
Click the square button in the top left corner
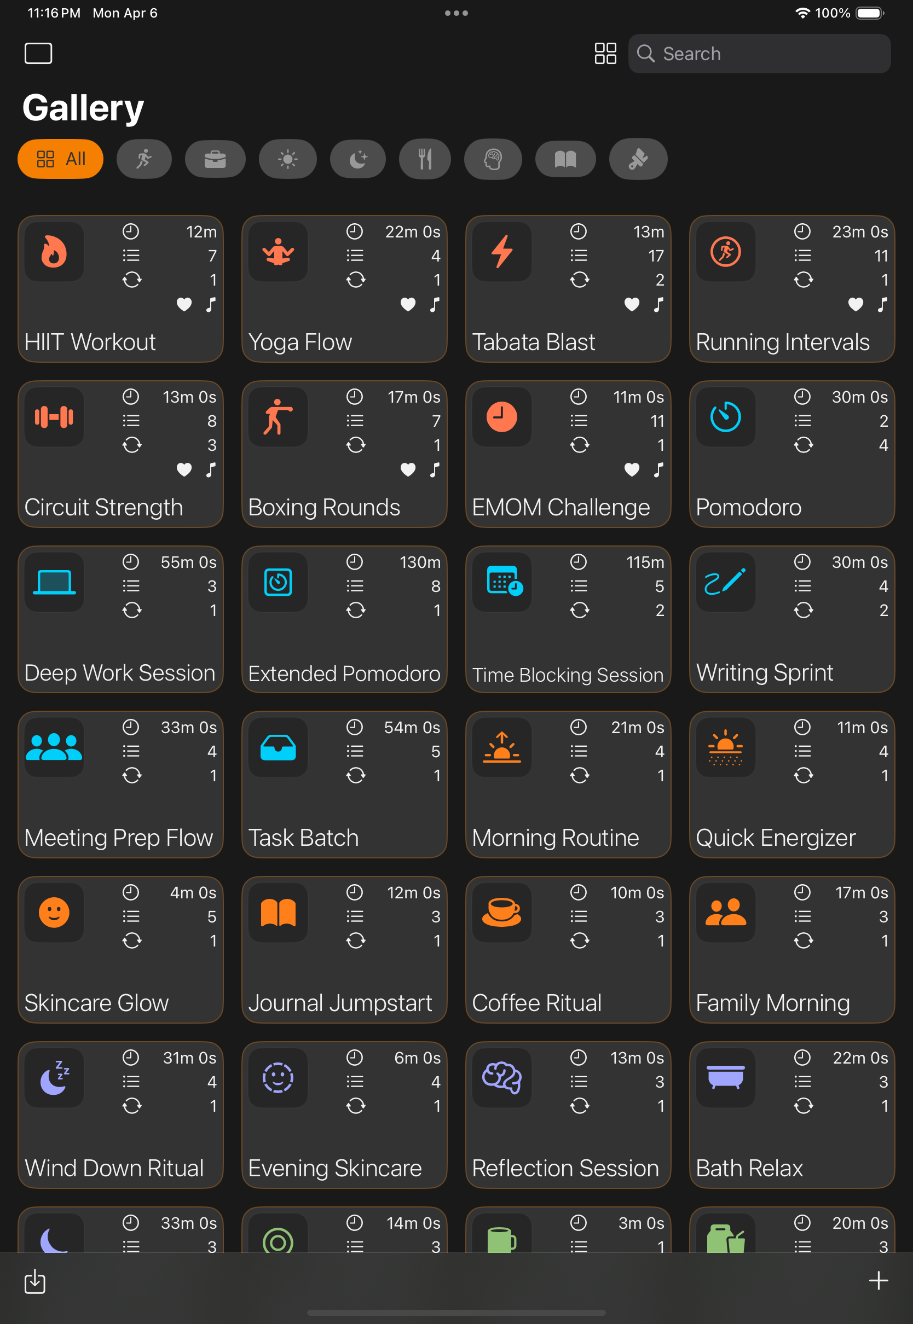(x=38, y=53)
